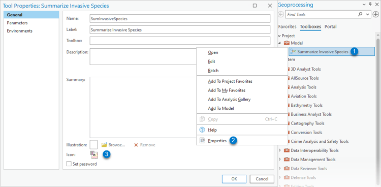This screenshot has width=381, height=187.
Task: Click the 3D Analyst Tools toolbox icon
Action: coord(288,69)
